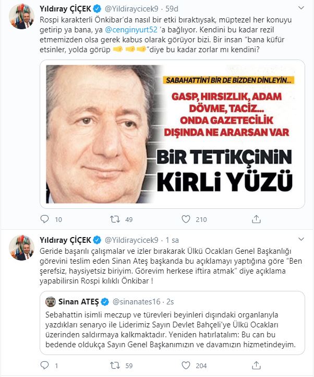The height and width of the screenshot is (377, 314).
Task: Retweet the first tweet with 49 retweets
Action: tap(115, 219)
